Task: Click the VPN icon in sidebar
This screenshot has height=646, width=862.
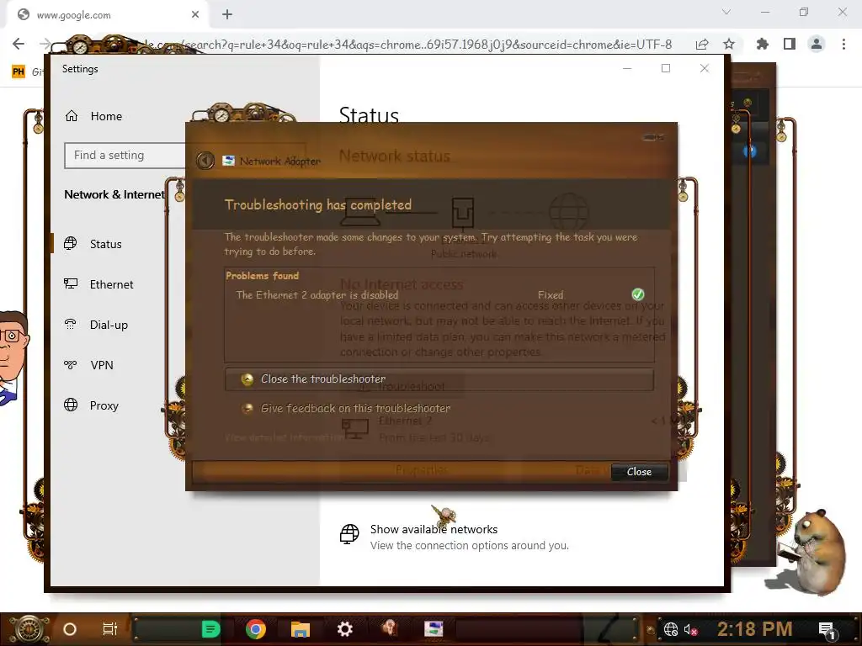Action: pyautogui.click(x=71, y=365)
